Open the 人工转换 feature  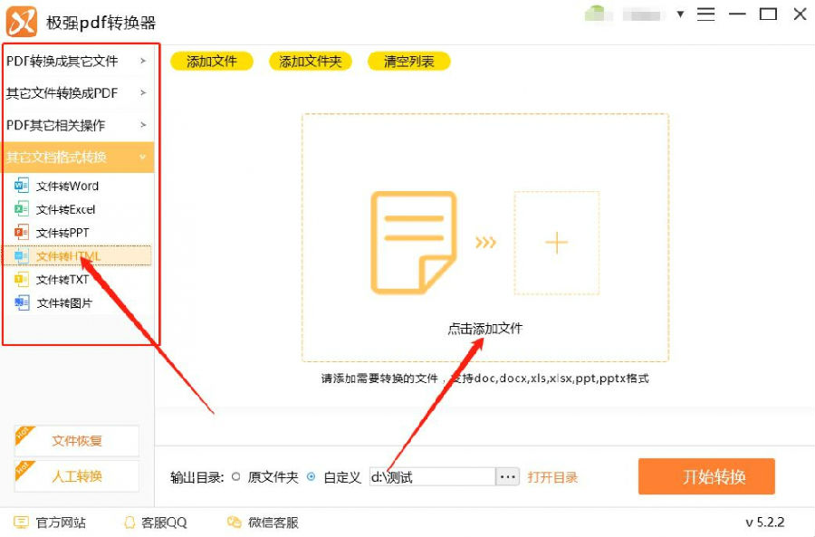point(76,475)
